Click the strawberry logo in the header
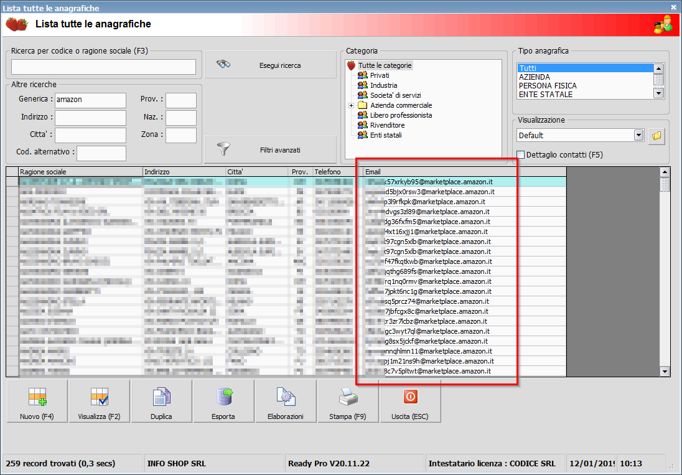The image size is (682, 475). point(17,24)
